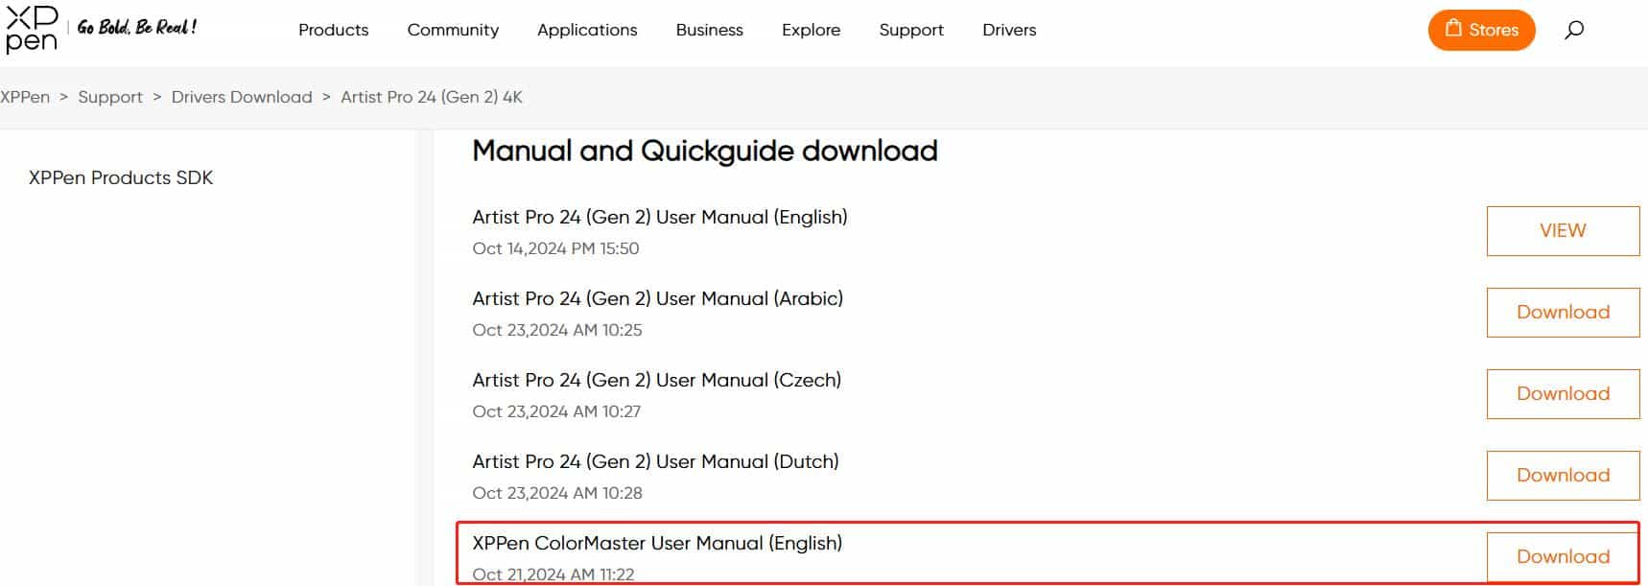Screen dimensions: 1648x586
Task: Click 'Artist Pro 24 (Gen 2) User Manual (Czech)' title
Action: point(656,380)
